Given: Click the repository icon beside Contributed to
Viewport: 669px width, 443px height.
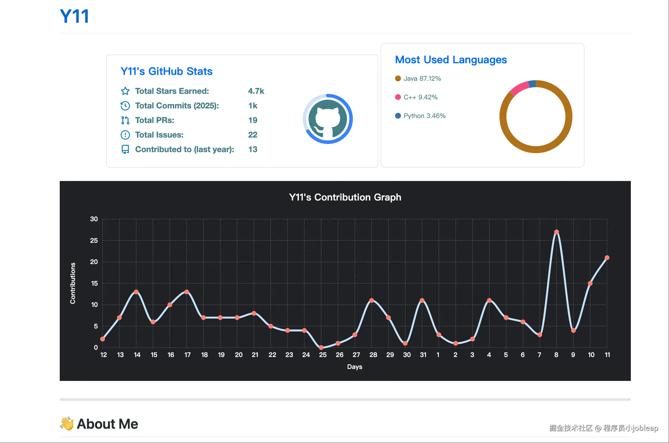Looking at the screenshot, I should [125, 149].
